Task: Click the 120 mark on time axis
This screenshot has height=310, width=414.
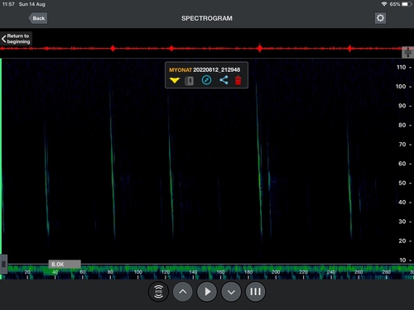Action: [166, 272]
